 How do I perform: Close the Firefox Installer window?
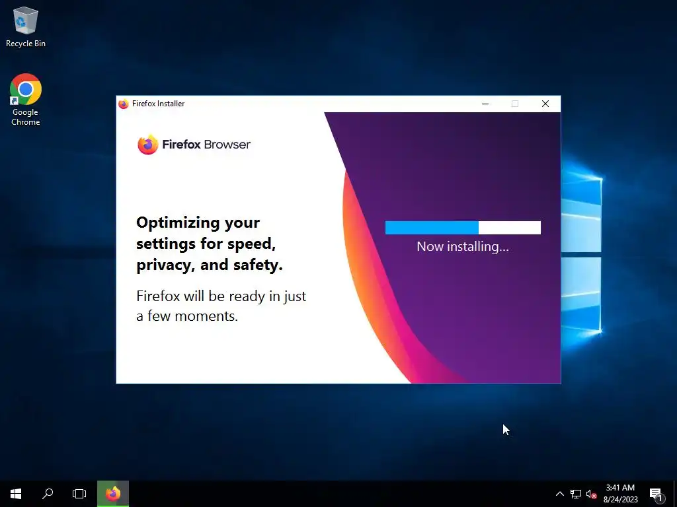[545, 104]
